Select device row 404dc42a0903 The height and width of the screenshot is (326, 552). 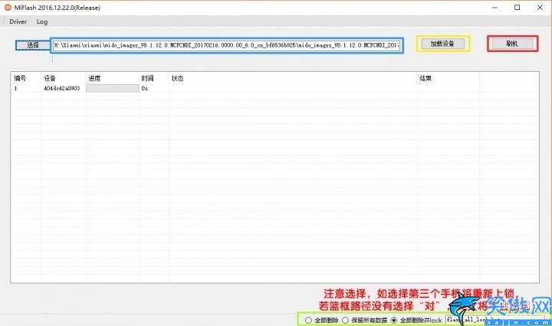pos(62,88)
